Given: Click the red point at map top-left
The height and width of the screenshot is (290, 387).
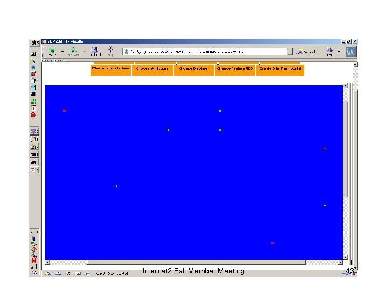Looking at the screenshot, I should coord(64,111).
